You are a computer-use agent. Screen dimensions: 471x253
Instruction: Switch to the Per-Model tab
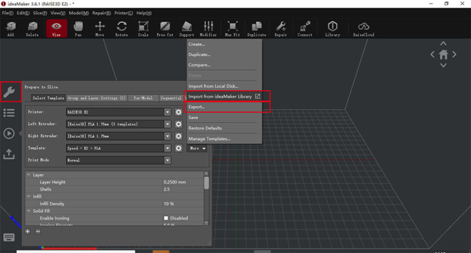pyautogui.click(x=143, y=98)
